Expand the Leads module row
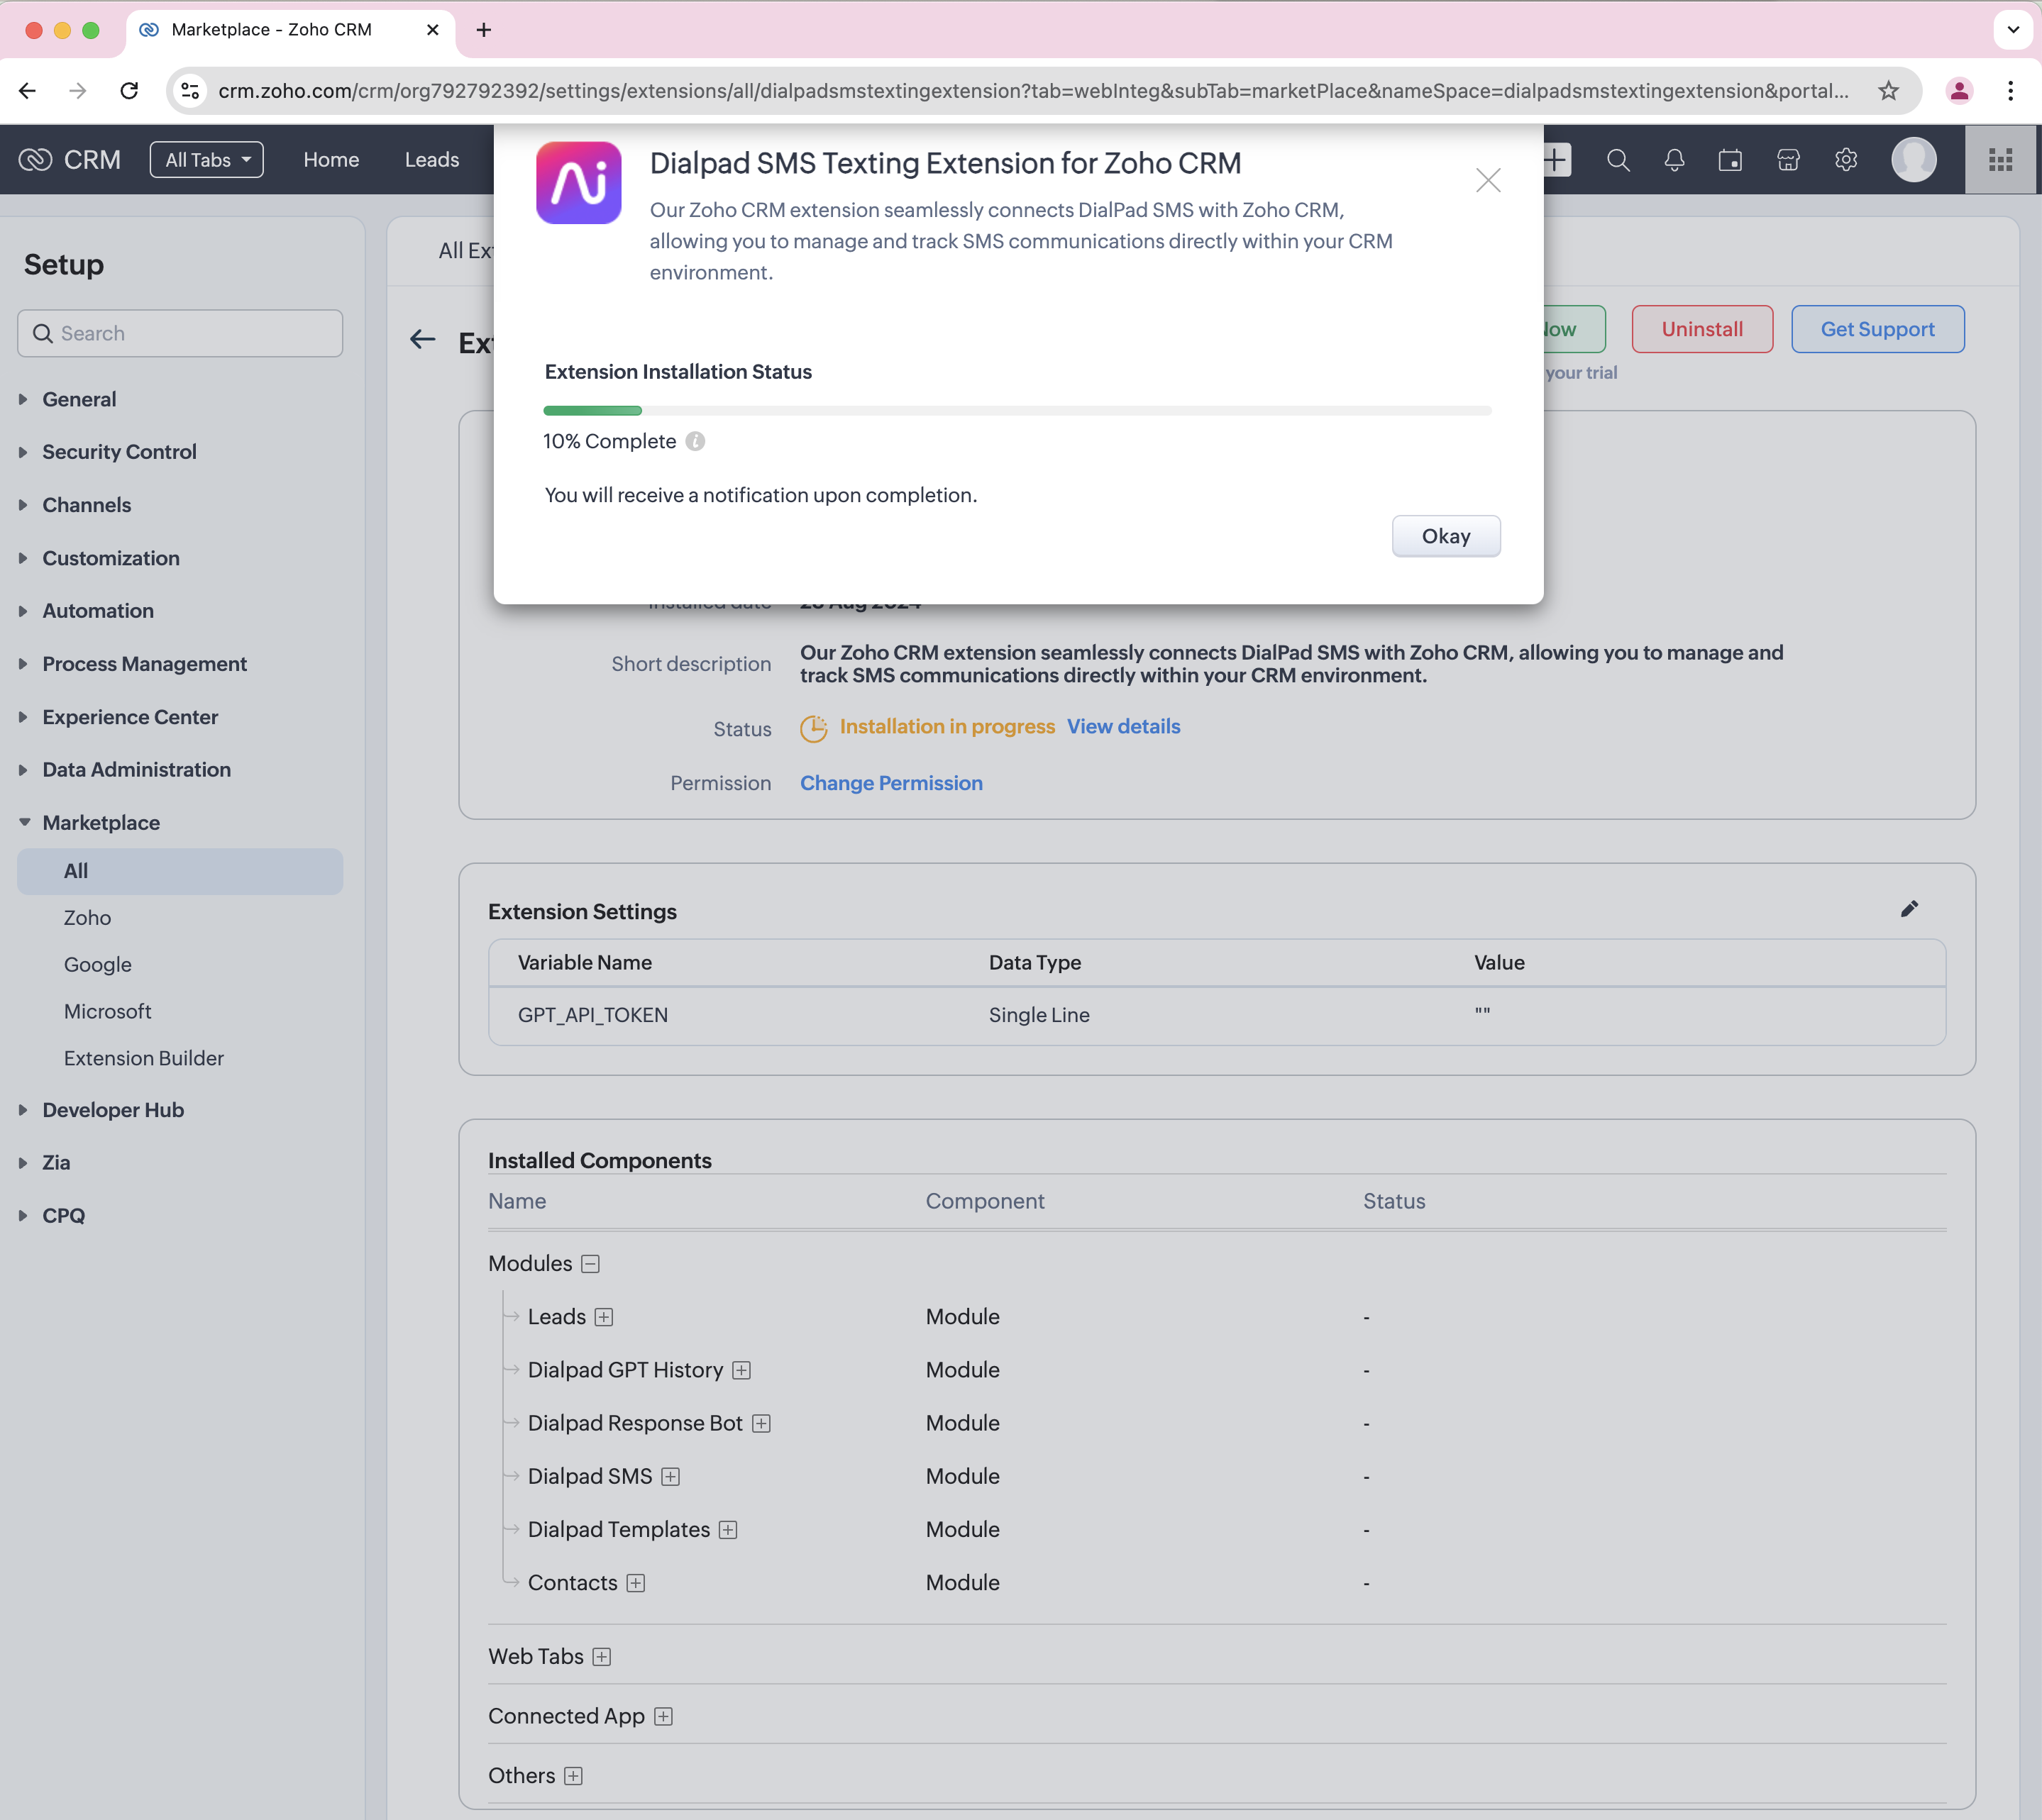The height and width of the screenshot is (1820, 2042). [603, 1317]
